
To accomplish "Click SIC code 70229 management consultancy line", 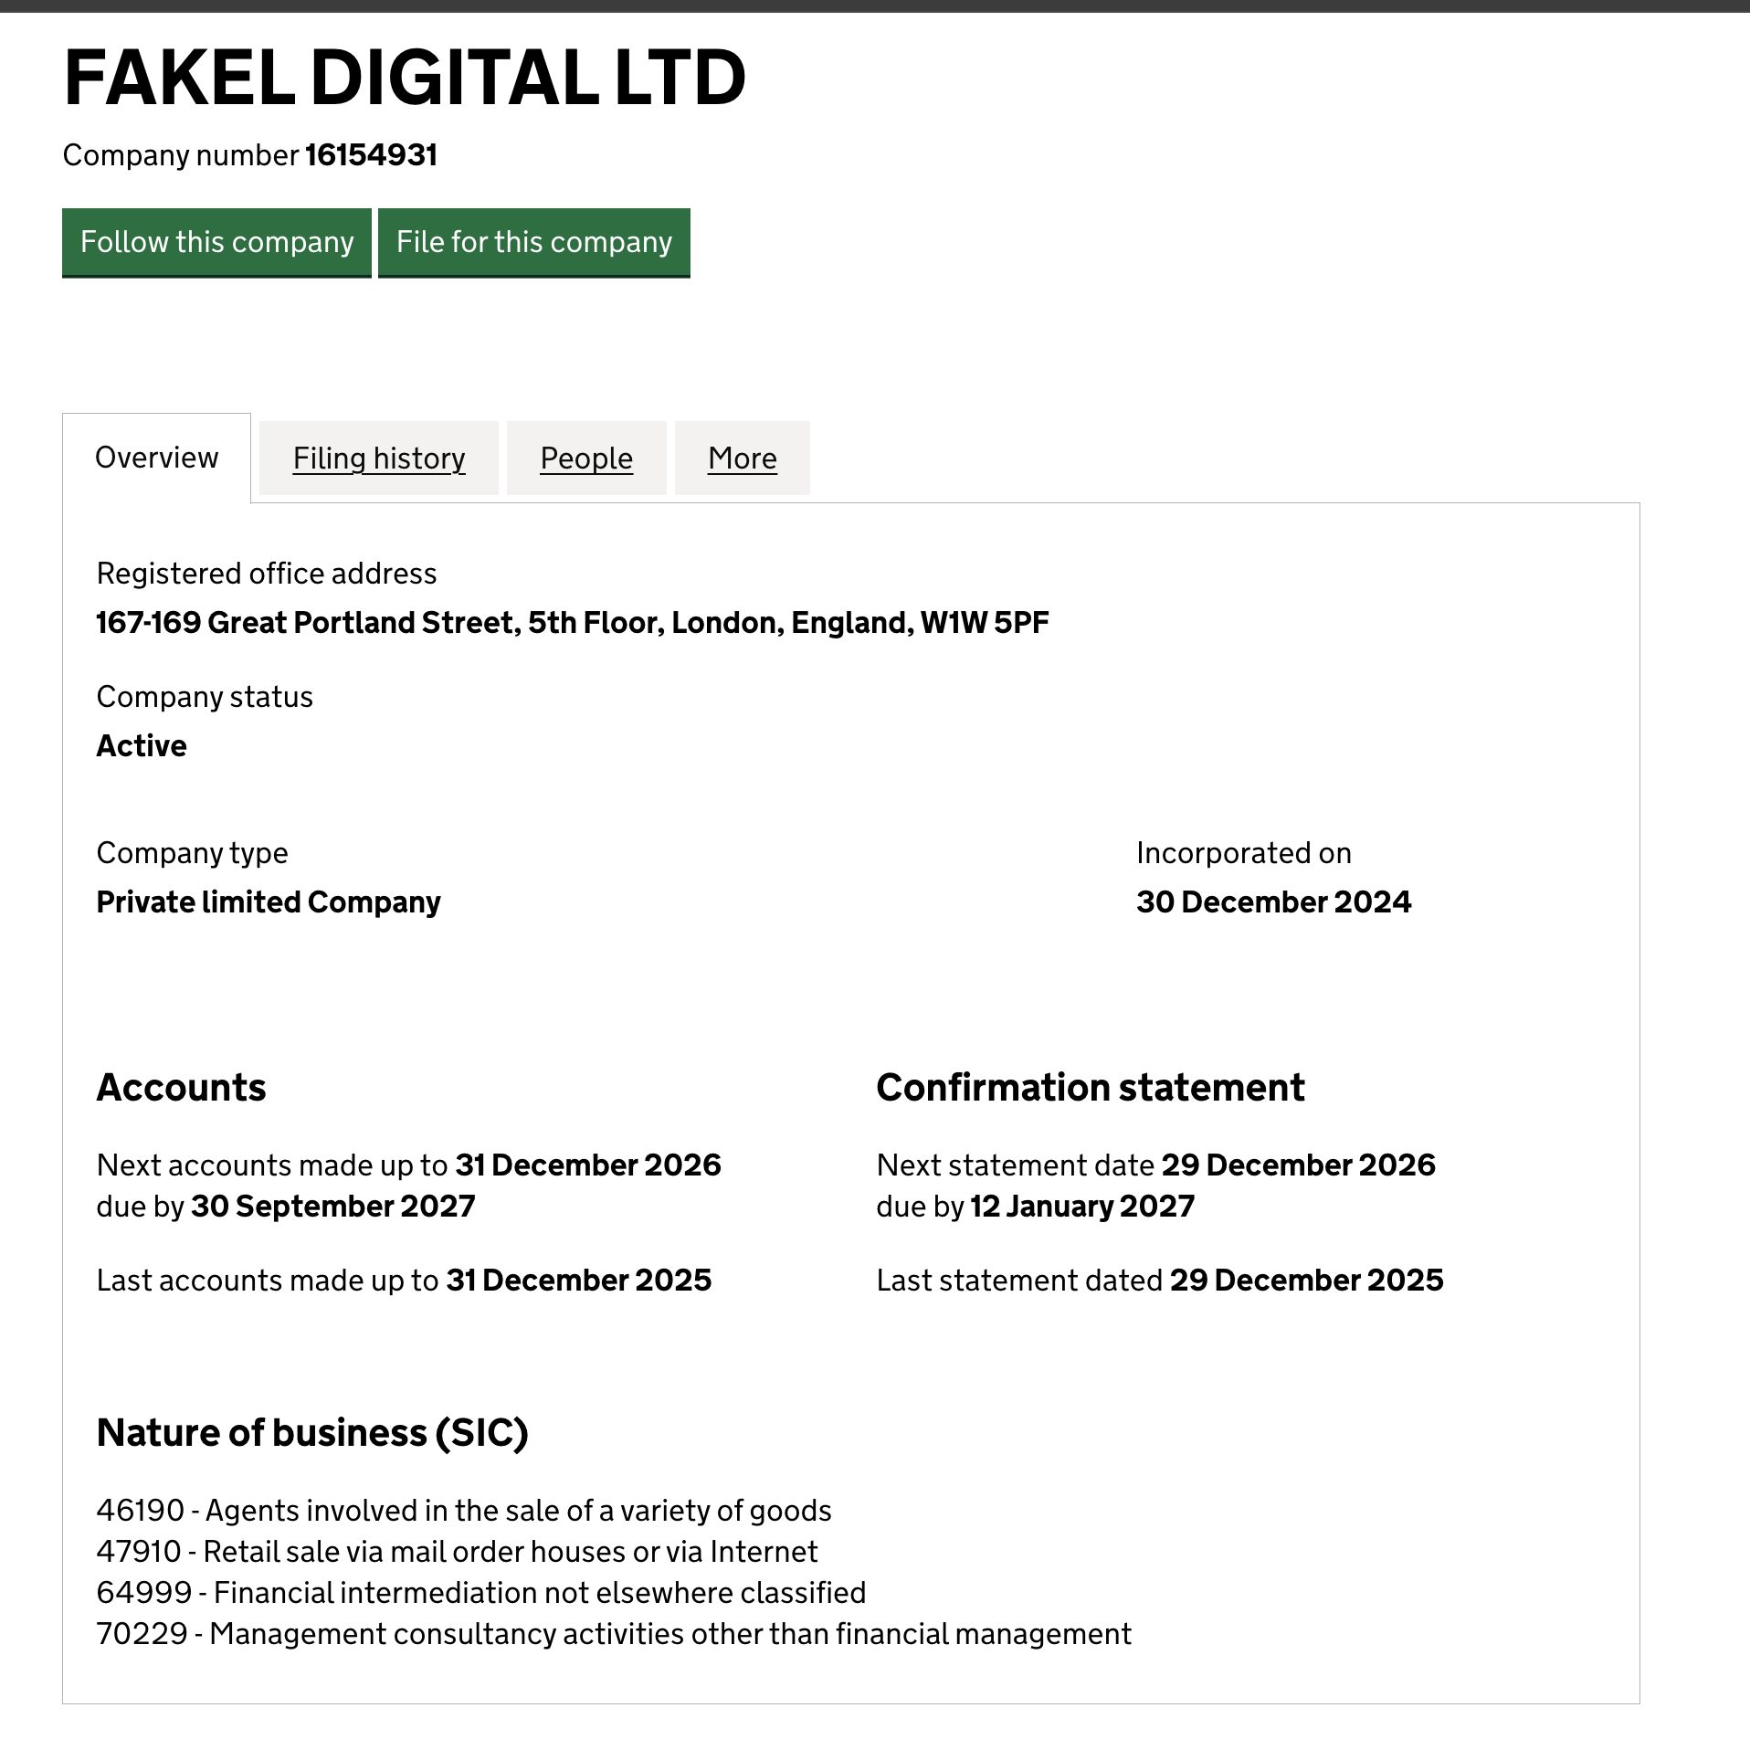I will click(614, 1634).
